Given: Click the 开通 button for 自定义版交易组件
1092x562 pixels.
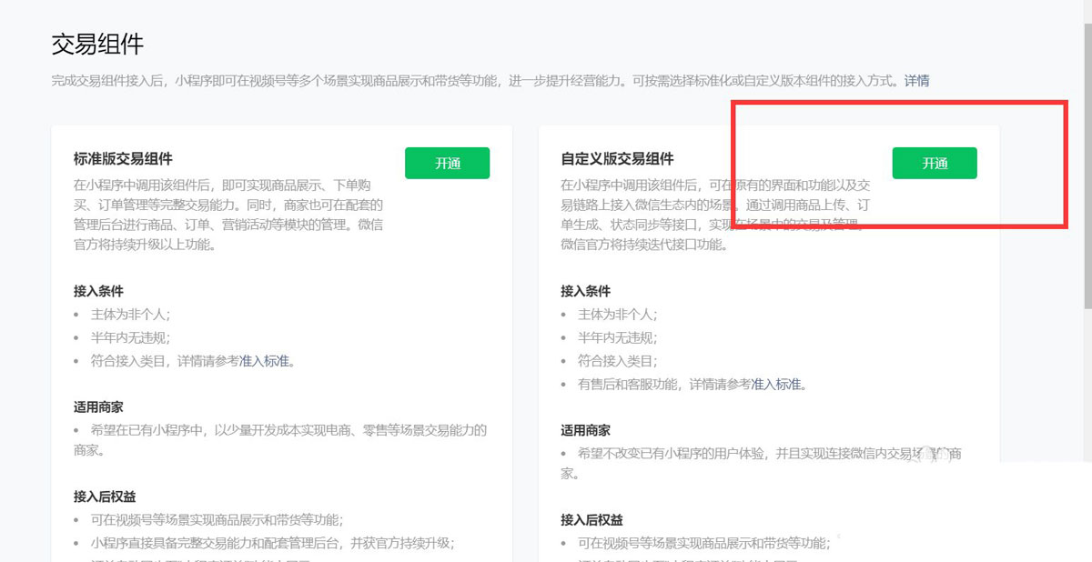Looking at the screenshot, I should (934, 163).
